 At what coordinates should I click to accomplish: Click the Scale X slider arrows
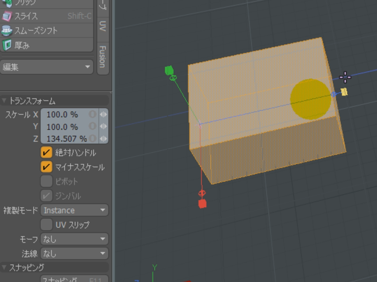click(103, 114)
